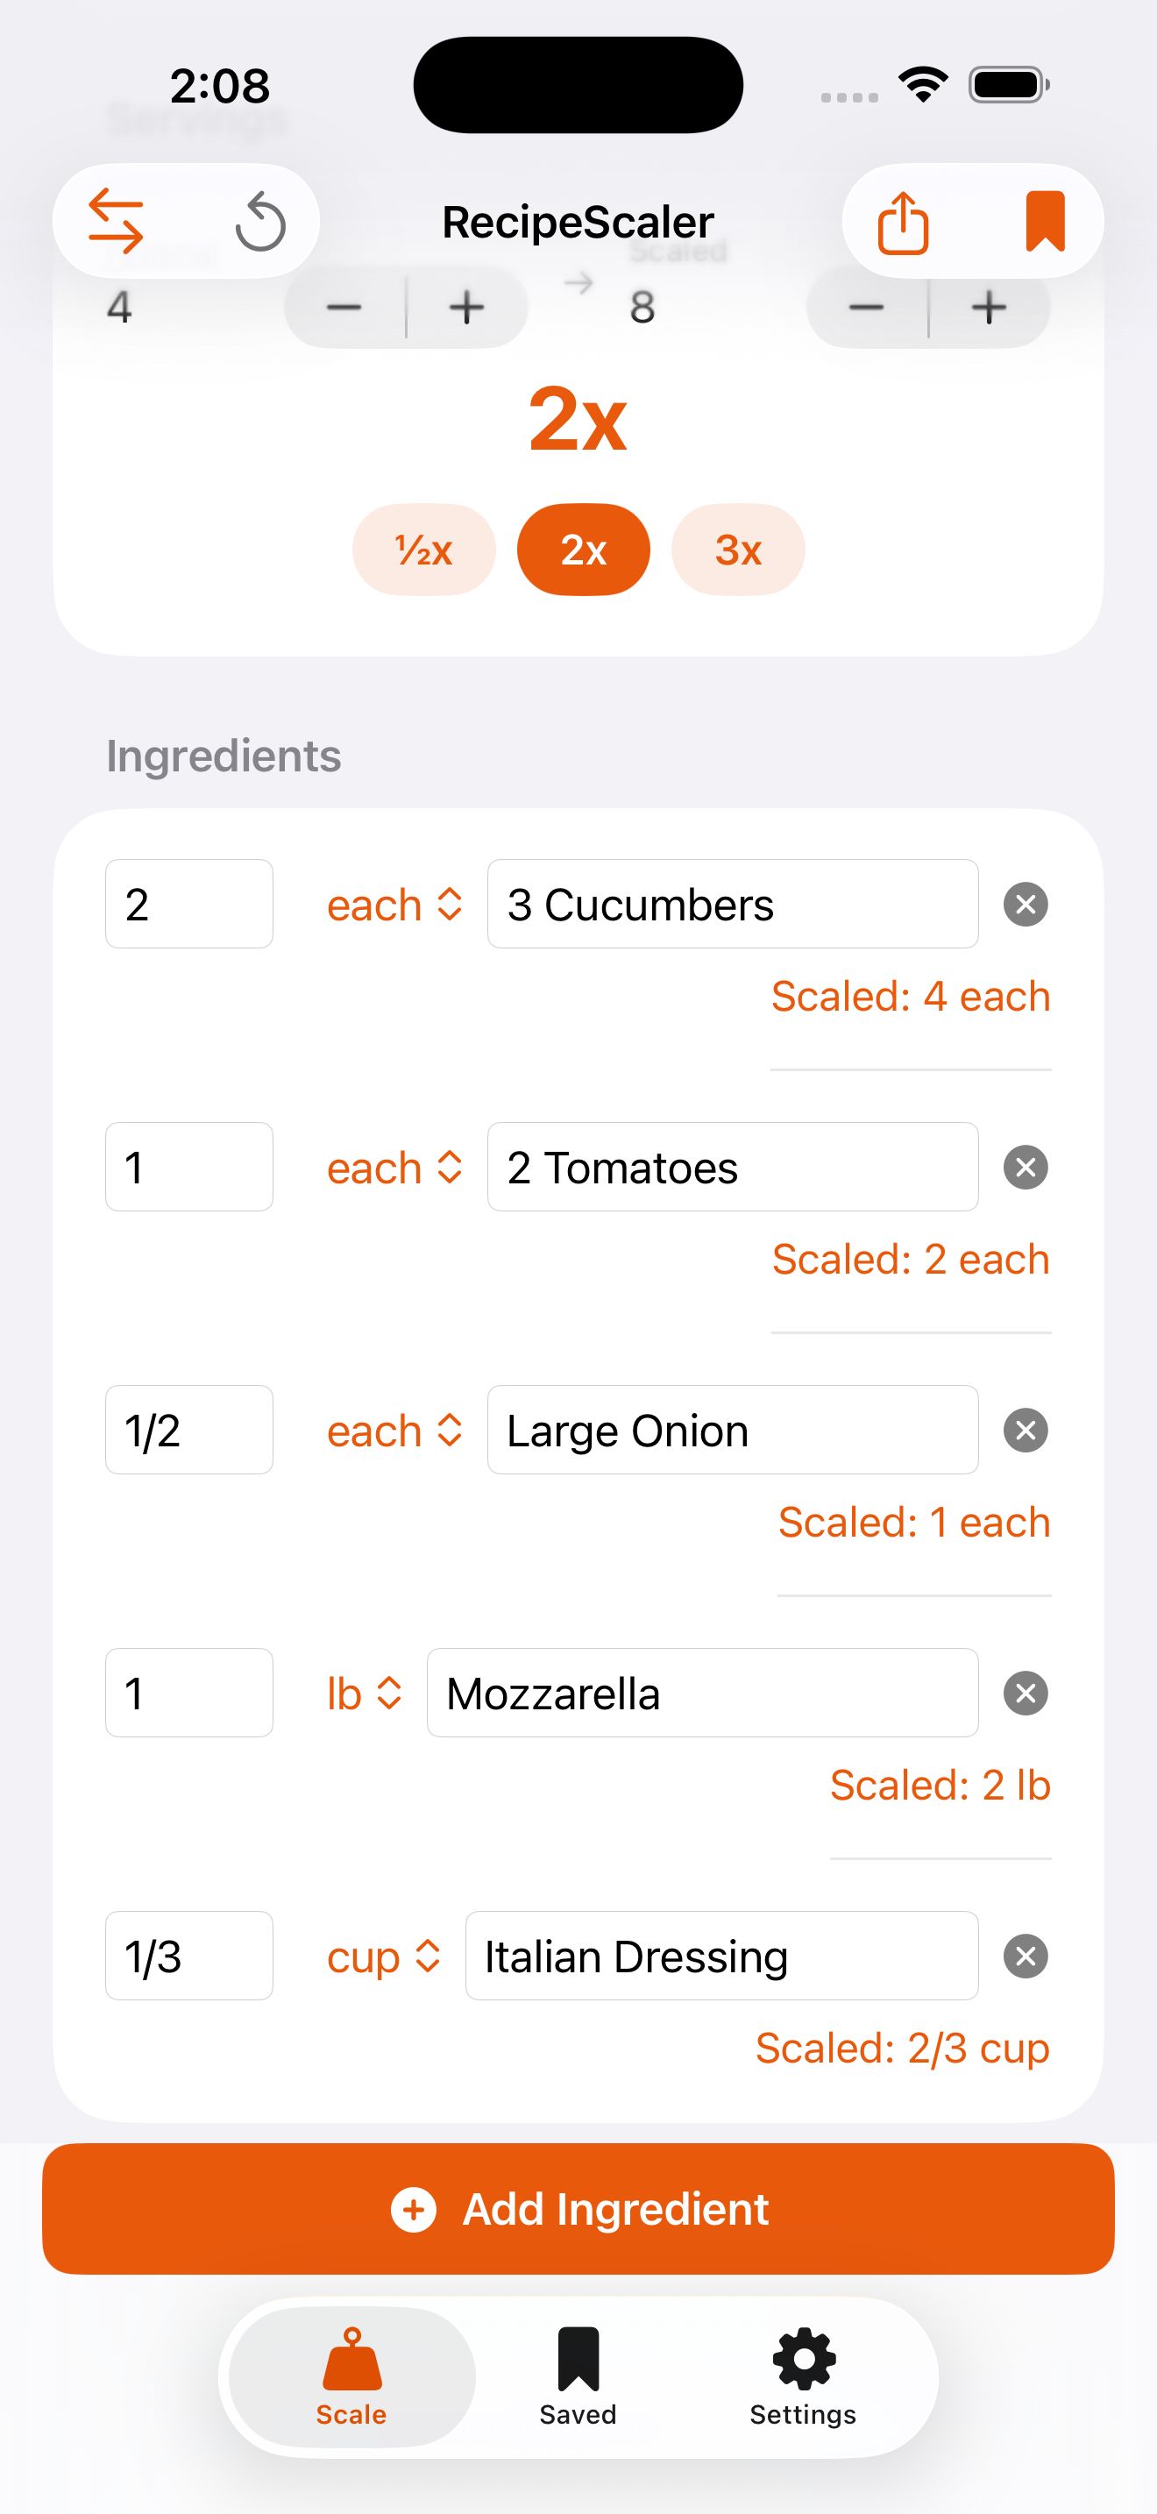Remove the 3 Cucumbers ingredient
The width and height of the screenshot is (1157, 2514).
point(1026,904)
